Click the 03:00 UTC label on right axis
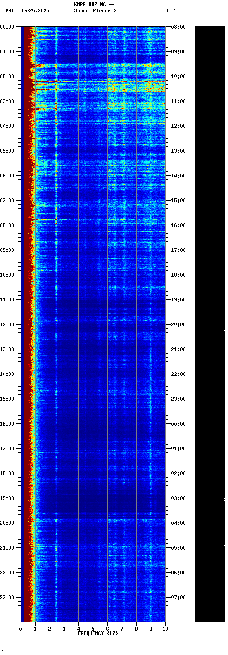The image size is (228, 655). (178, 498)
